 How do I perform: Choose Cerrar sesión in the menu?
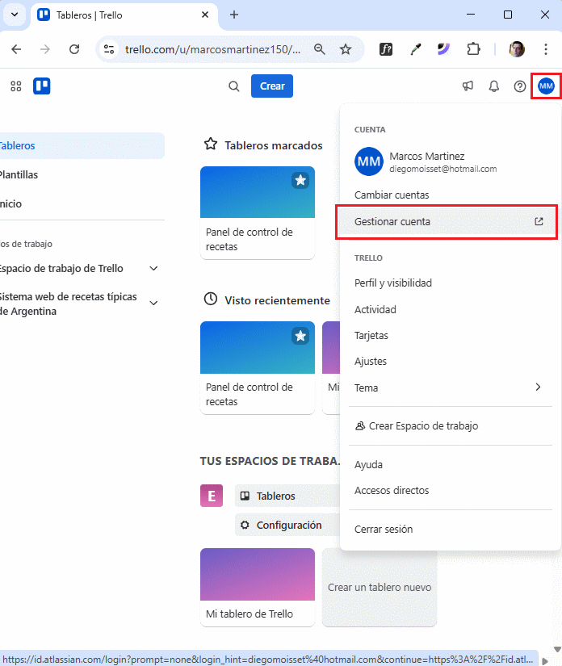pyautogui.click(x=384, y=530)
